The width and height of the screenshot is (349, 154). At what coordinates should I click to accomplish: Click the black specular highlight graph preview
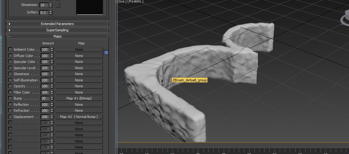pyautogui.click(x=90, y=7)
